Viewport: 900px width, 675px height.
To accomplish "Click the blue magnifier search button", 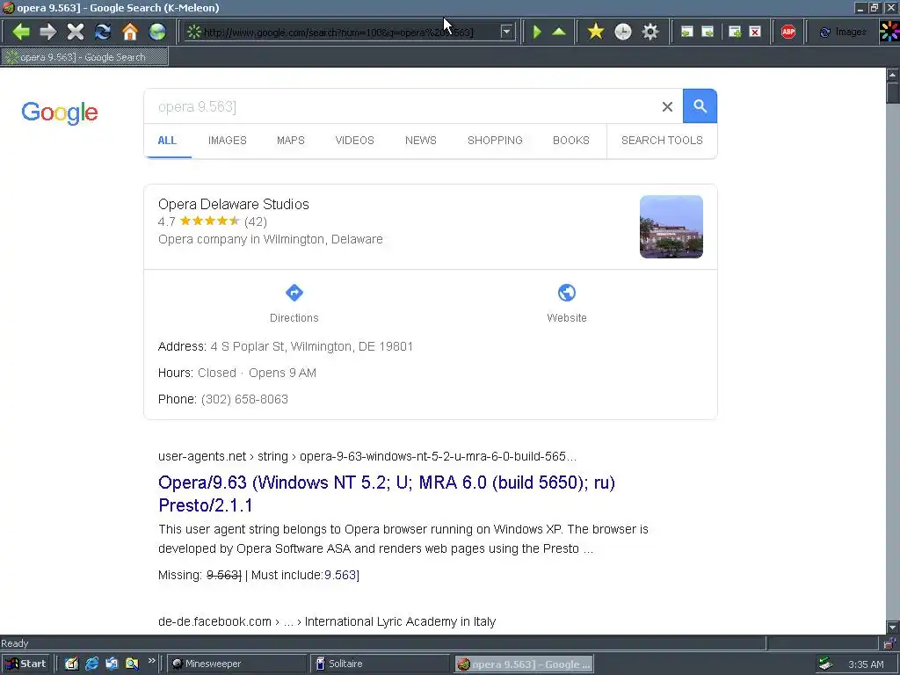I will pyautogui.click(x=700, y=106).
